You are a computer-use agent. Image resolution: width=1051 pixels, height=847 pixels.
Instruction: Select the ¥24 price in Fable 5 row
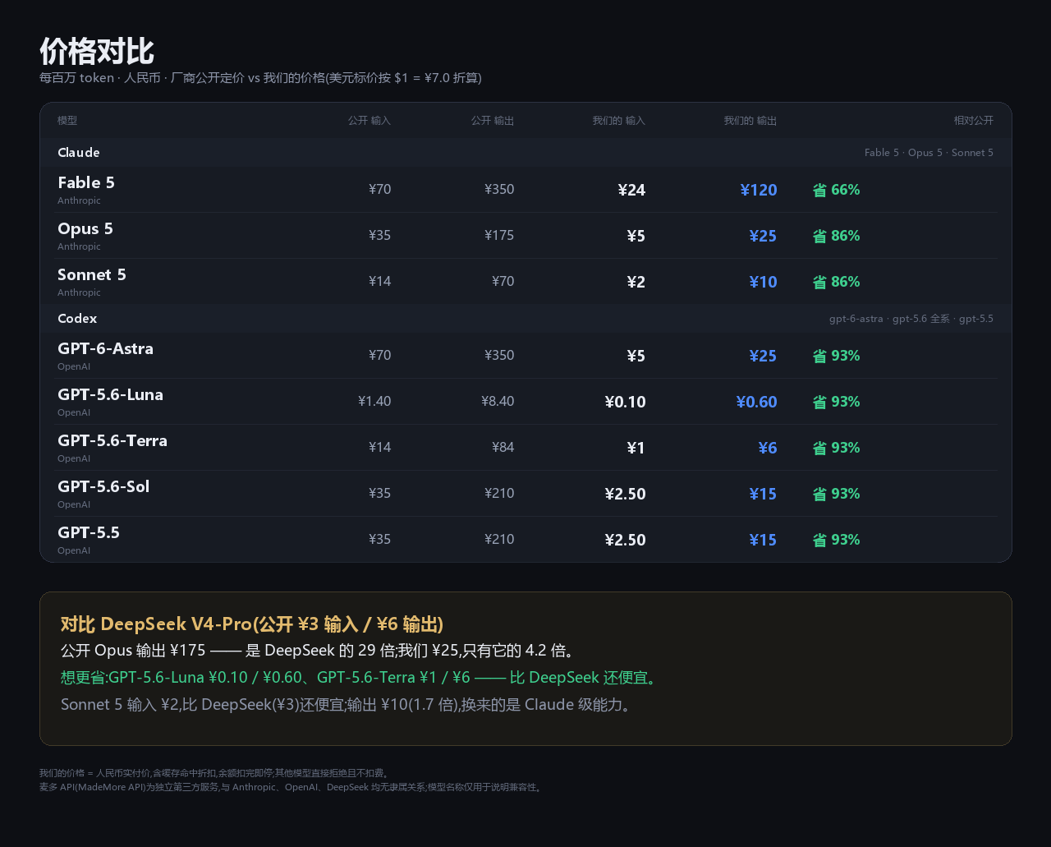coord(631,191)
